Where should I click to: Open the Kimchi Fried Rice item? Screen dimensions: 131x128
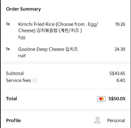coord(58,27)
